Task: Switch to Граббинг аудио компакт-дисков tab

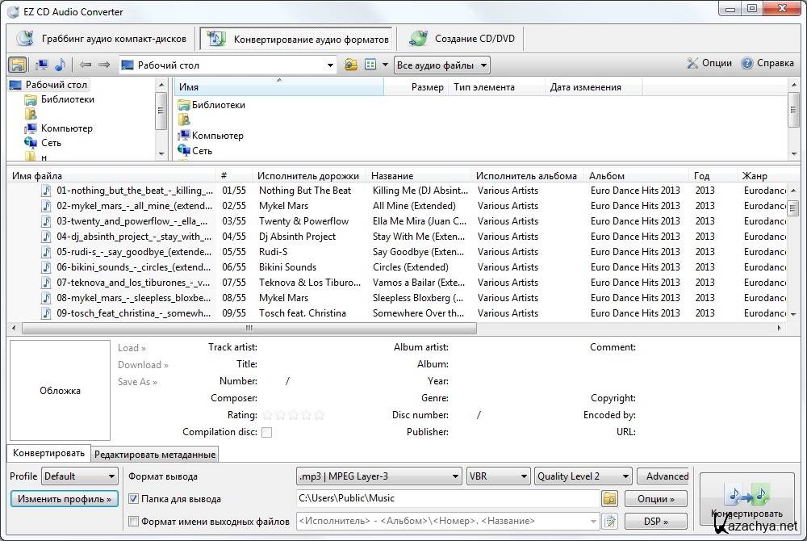Action: click(x=102, y=38)
